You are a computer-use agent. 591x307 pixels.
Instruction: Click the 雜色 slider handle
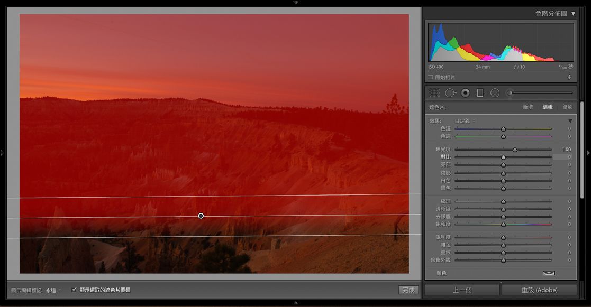click(503, 245)
